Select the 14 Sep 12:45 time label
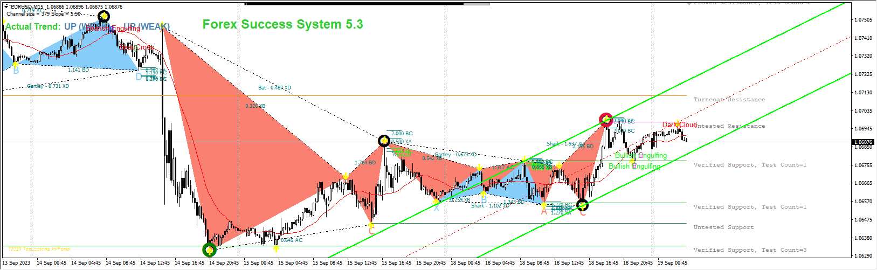This screenshot has height=270, width=877. [155, 263]
